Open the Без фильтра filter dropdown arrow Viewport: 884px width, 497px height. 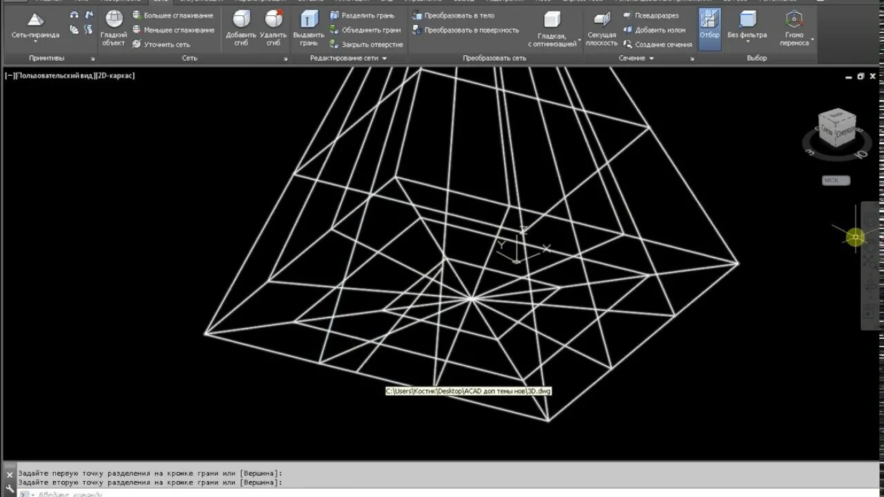click(x=747, y=42)
